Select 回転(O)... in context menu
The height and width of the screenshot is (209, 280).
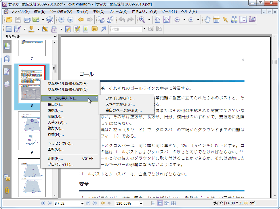point(70,149)
